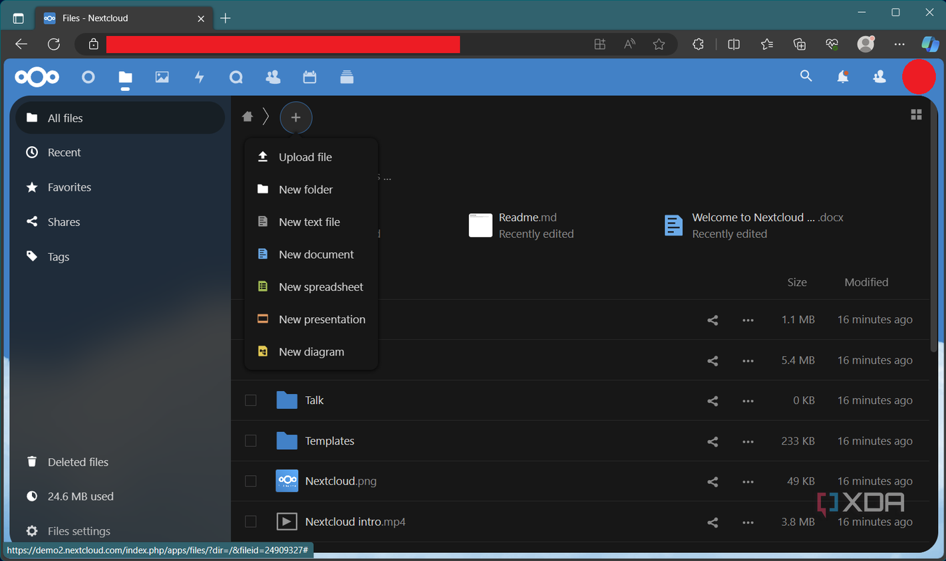Open actions menu for Templates folder
Viewport: 946px width, 561px height.
pyautogui.click(x=748, y=441)
